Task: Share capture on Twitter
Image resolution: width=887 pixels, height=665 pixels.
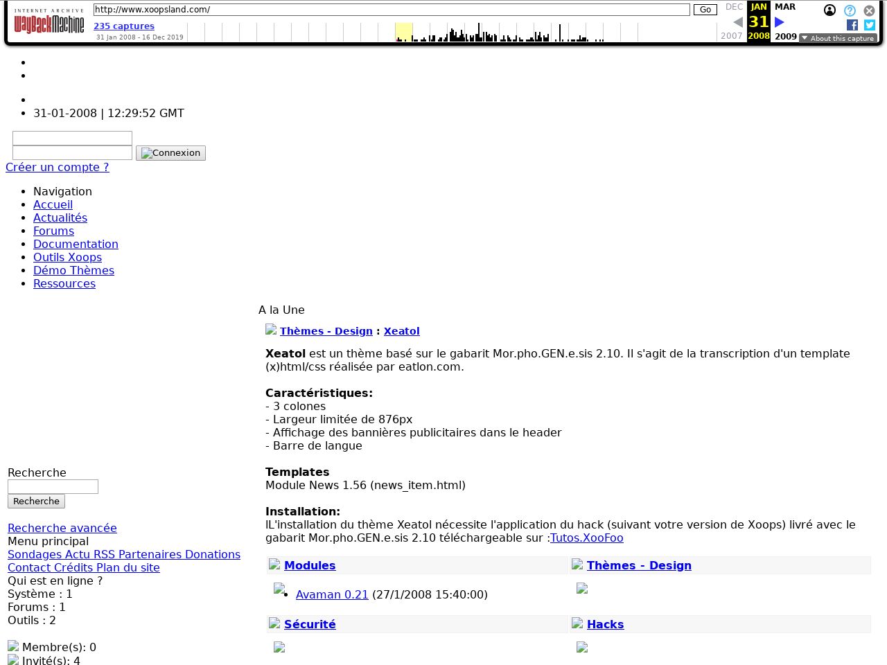Action: click(x=870, y=25)
